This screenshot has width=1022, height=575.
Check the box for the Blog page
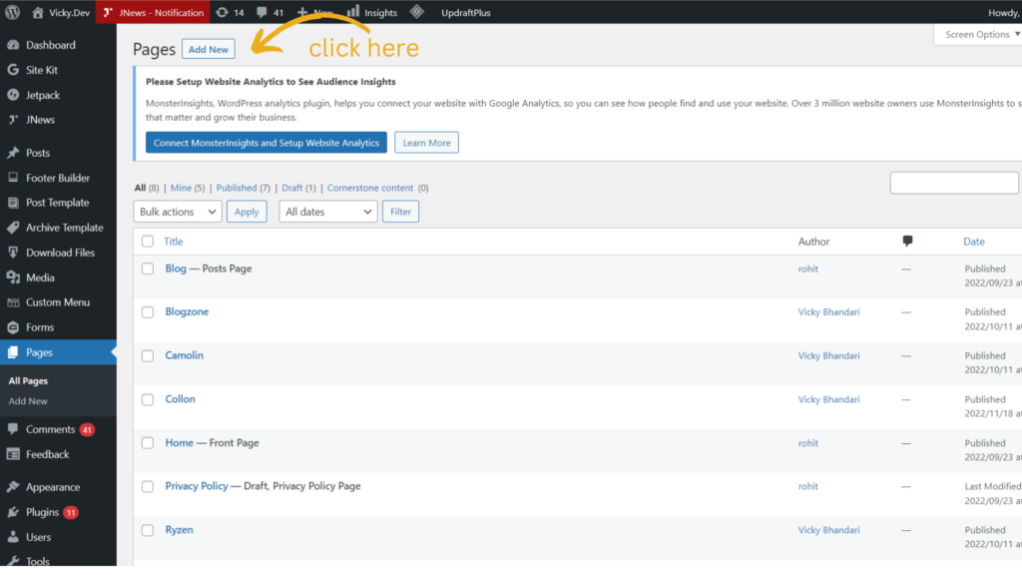pyautogui.click(x=148, y=269)
